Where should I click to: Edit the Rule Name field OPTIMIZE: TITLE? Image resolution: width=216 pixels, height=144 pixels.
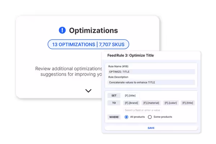tap(151, 72)
